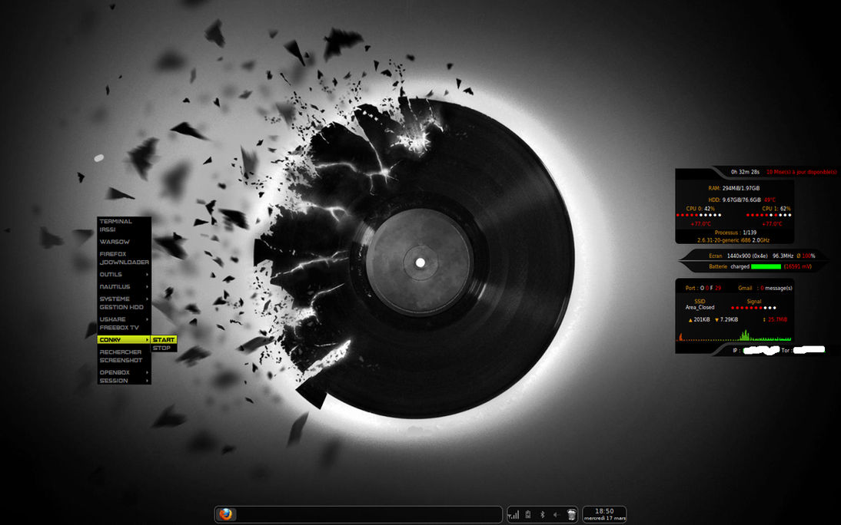841x525 pixels.
Task: Expand the Outils submenu
Action: (x=123, y=274)
